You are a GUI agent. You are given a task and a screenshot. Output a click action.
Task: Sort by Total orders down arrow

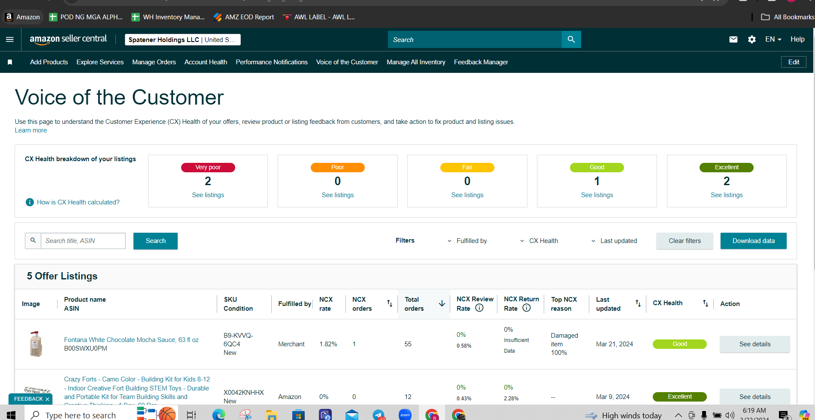pos(442,303)
